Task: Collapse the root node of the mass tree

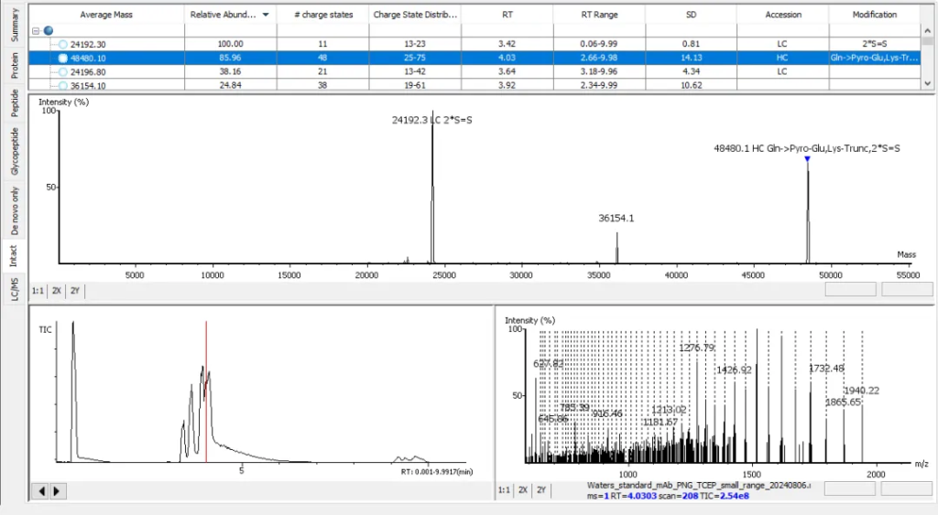Action: 36,30
